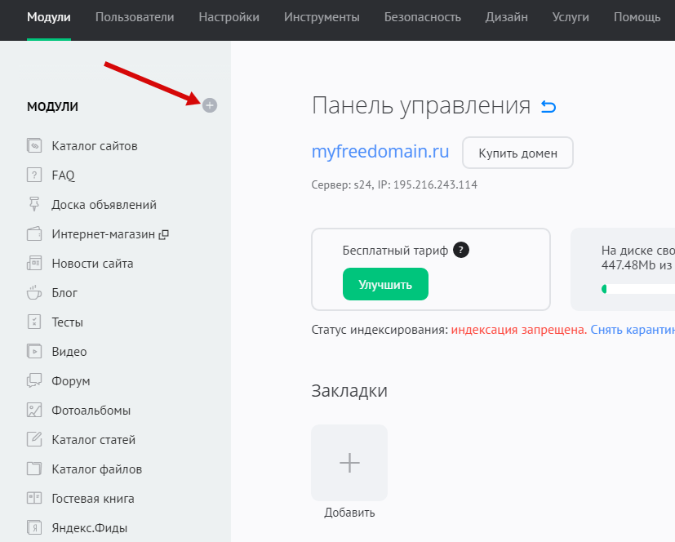675x542 pixels.
Task: Open the Безопасность menu item
Action: [x=422, y=17]
